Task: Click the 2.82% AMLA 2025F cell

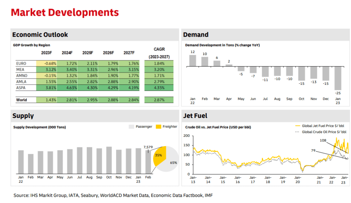Action: point(88,82)
